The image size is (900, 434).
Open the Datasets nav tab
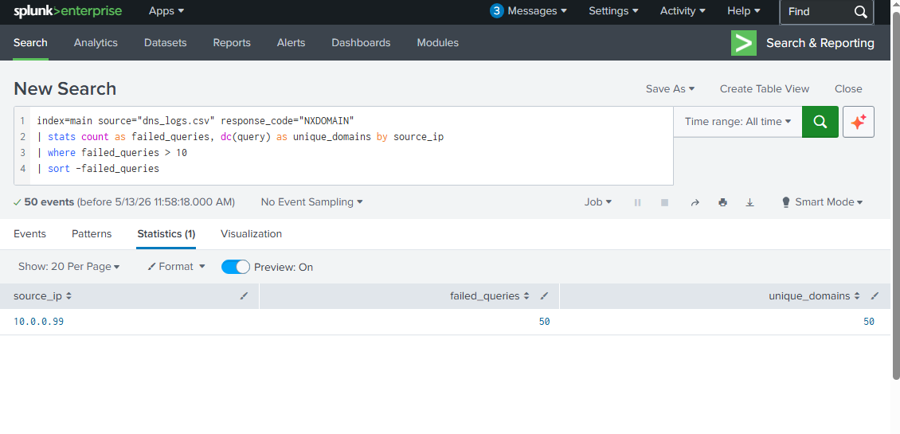(166, 43)
